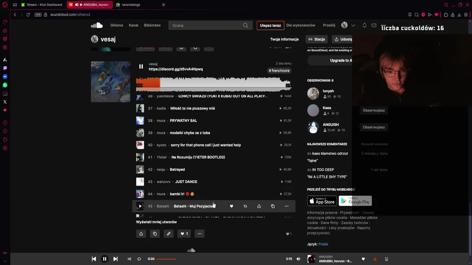Skip to next track in bottom player

pyautogui.click(x=115, y=259)
